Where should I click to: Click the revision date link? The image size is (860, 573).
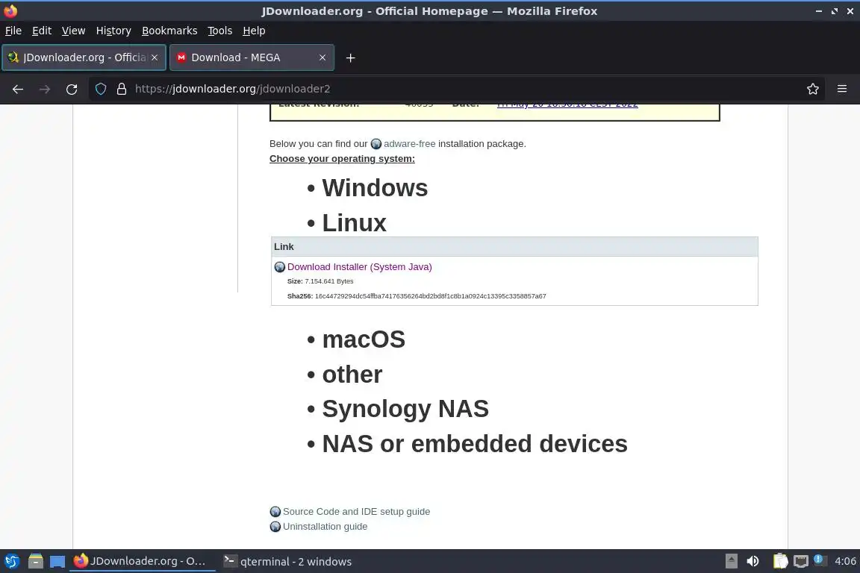567,105
